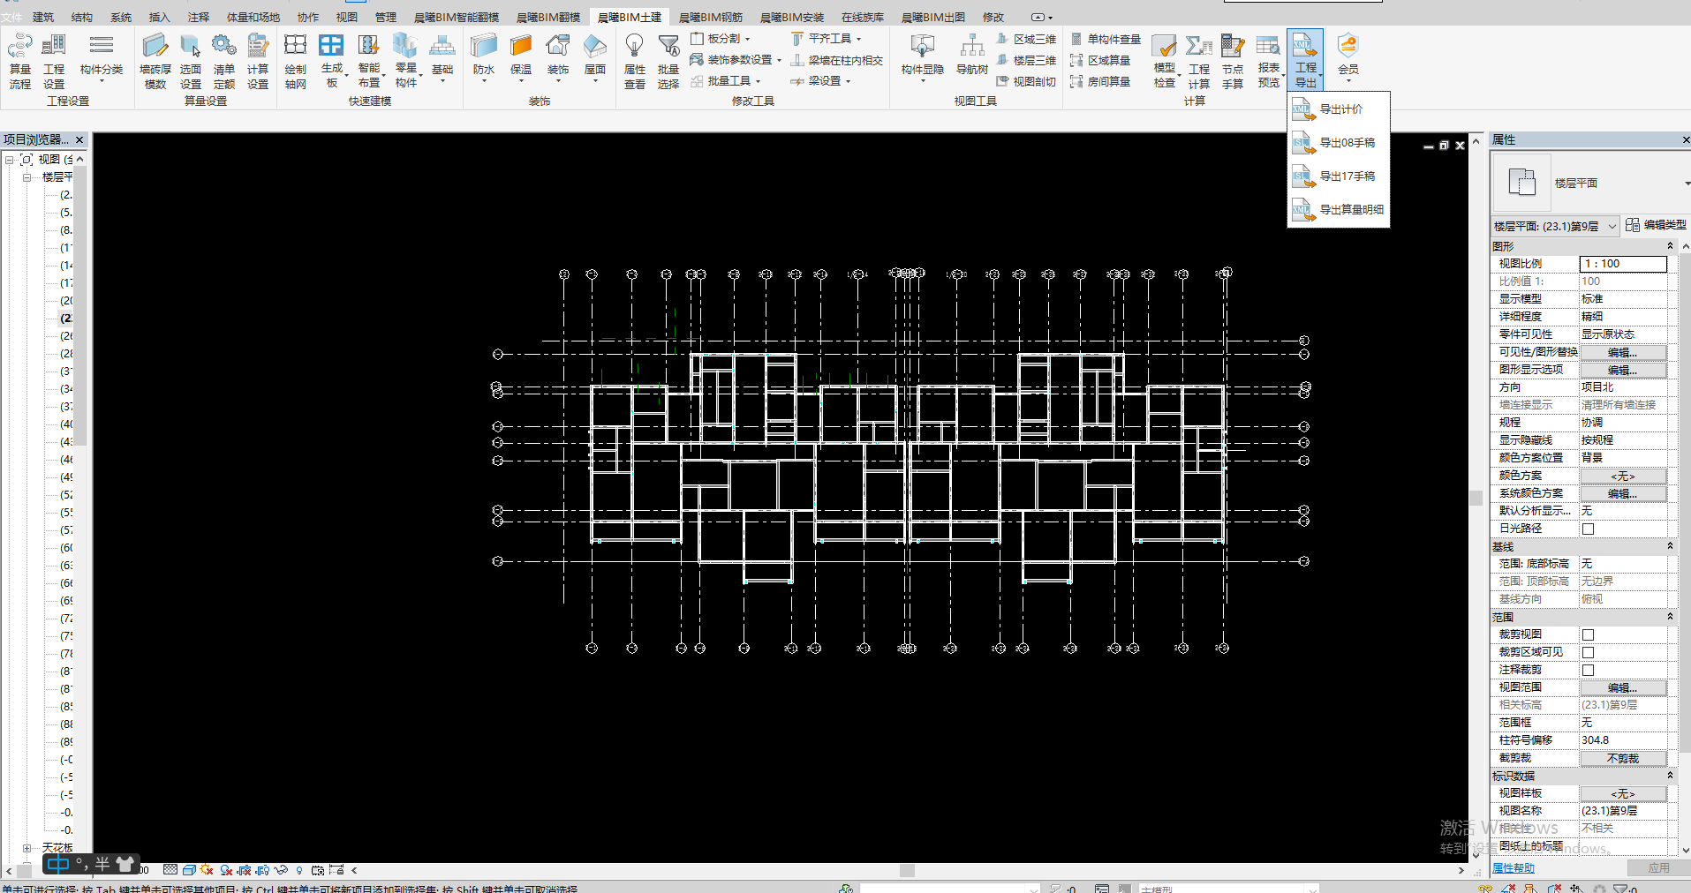Select the 批量选择 filter tool
The image size is (1691, 893).
point(668,61)
